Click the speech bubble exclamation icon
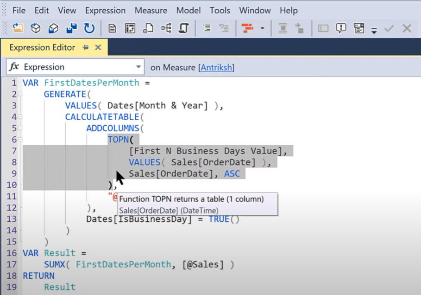The image size is (421, 295). [x=341, y=28]
